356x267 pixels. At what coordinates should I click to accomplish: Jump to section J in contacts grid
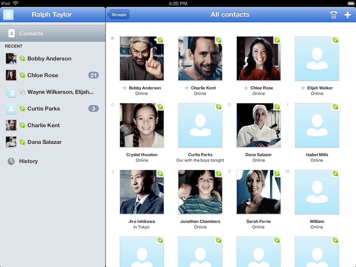pyautogui.click(x=112, y=171)
